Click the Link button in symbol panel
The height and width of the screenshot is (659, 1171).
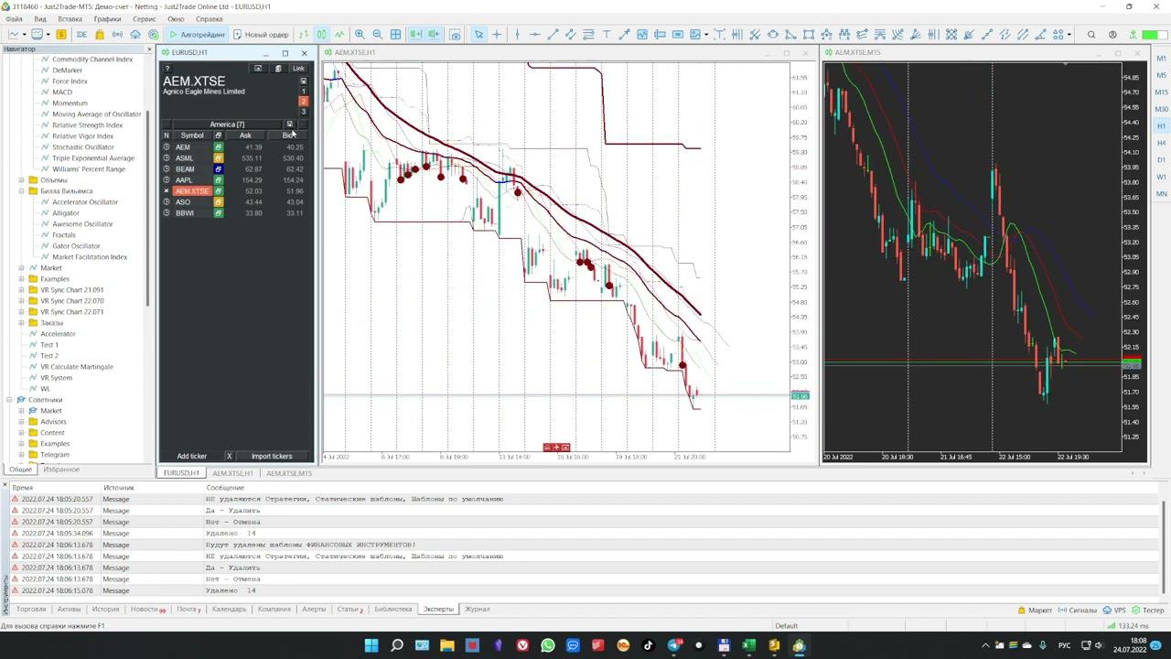point(298,69)
